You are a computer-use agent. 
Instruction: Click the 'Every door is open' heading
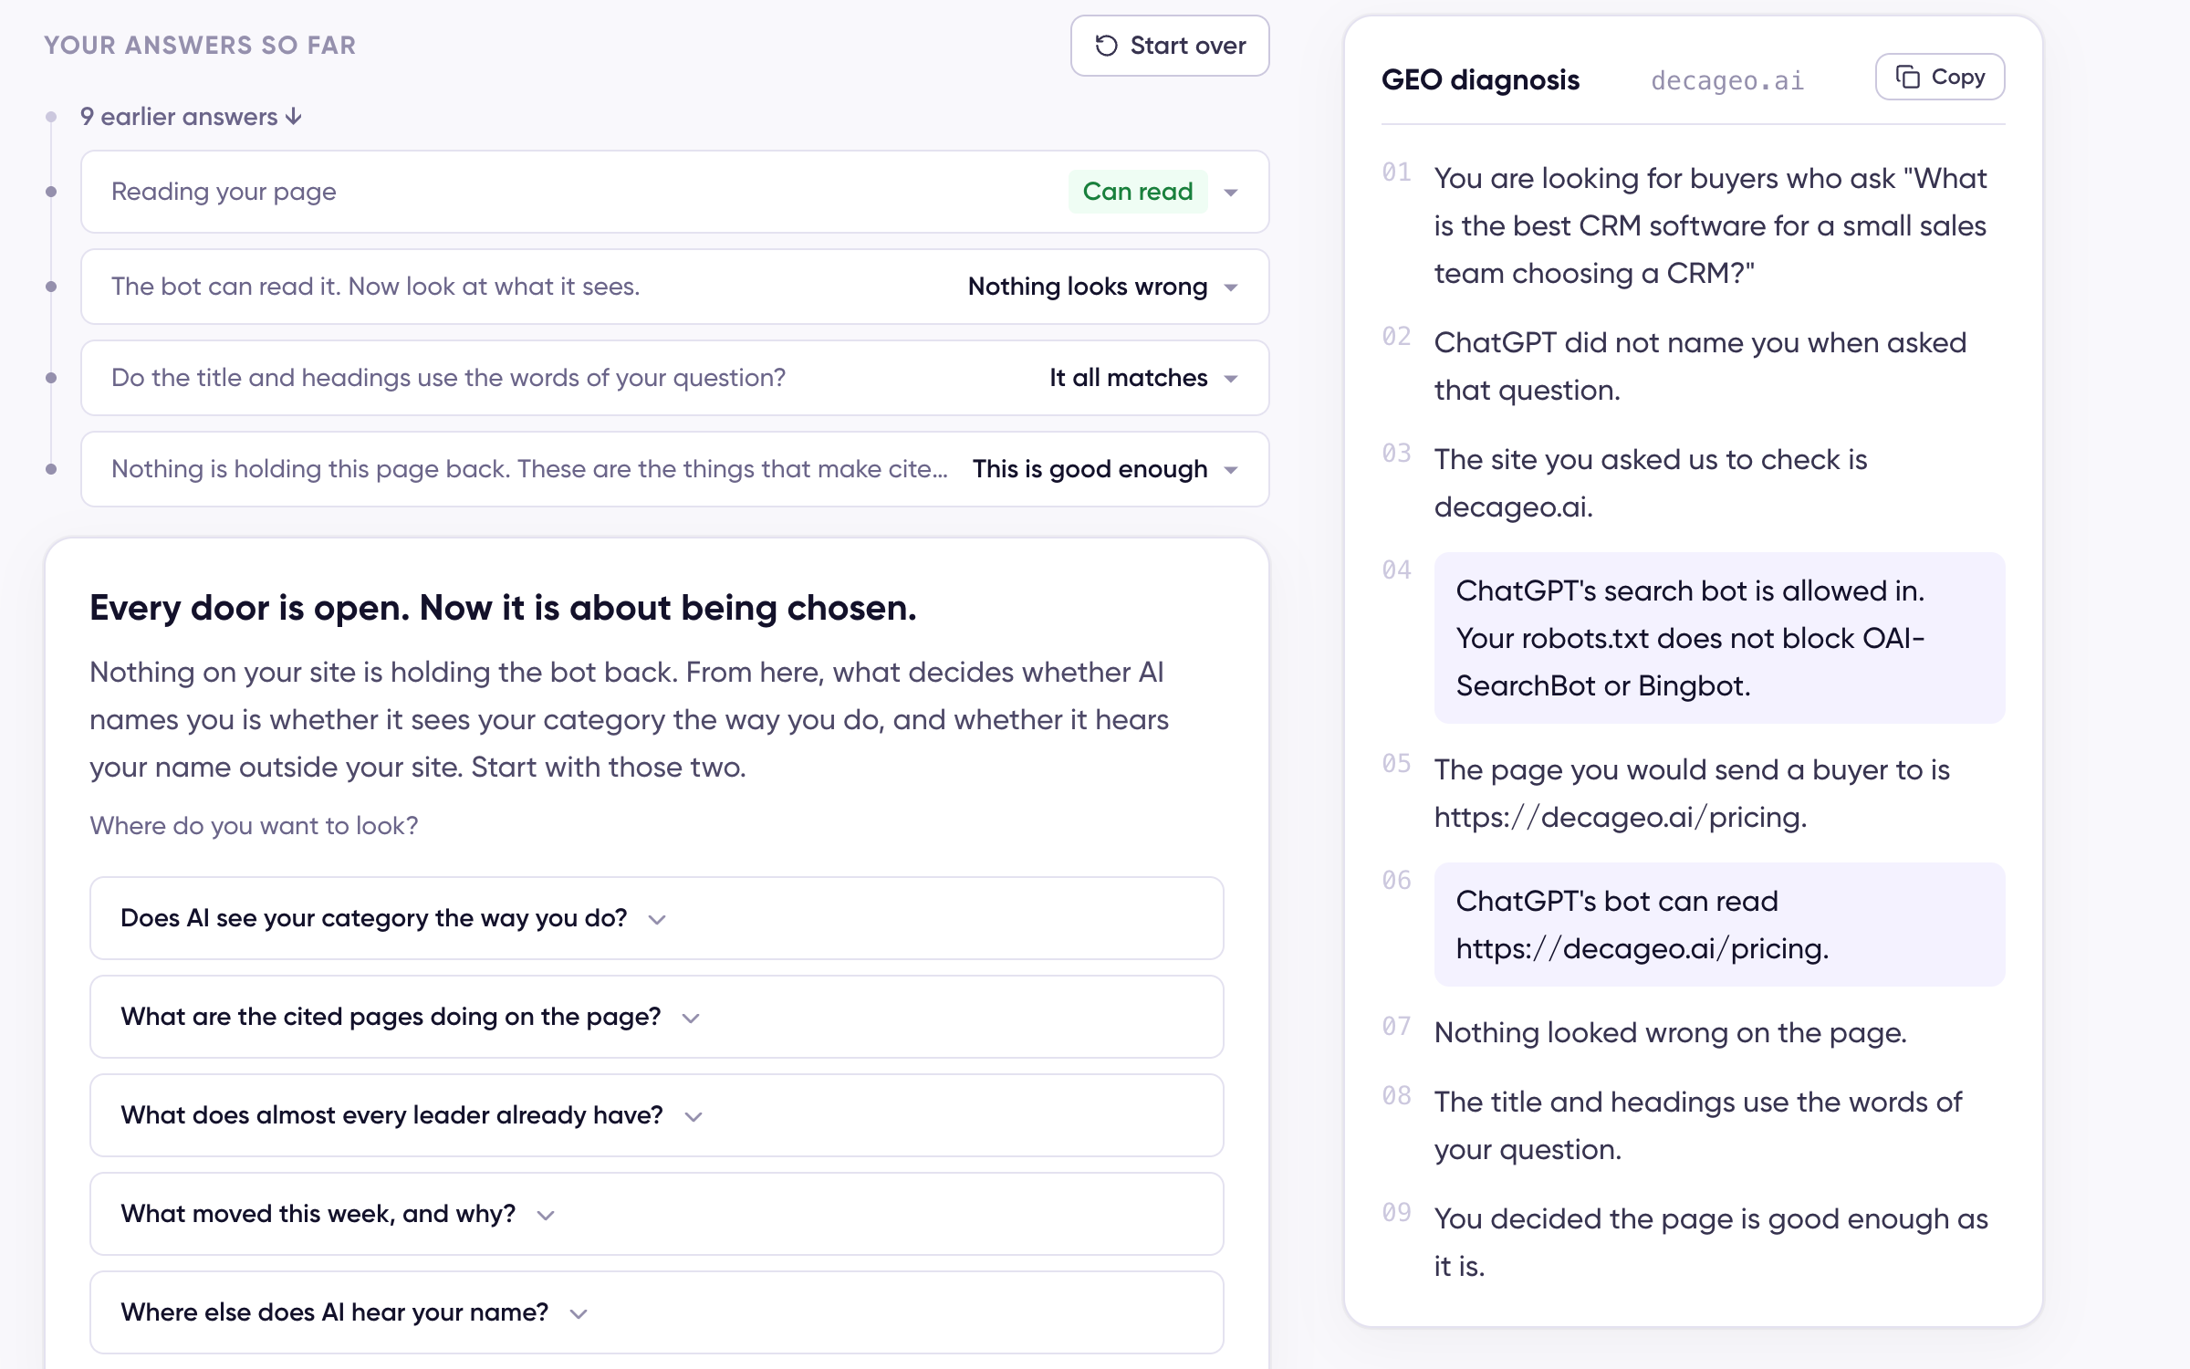503,608
